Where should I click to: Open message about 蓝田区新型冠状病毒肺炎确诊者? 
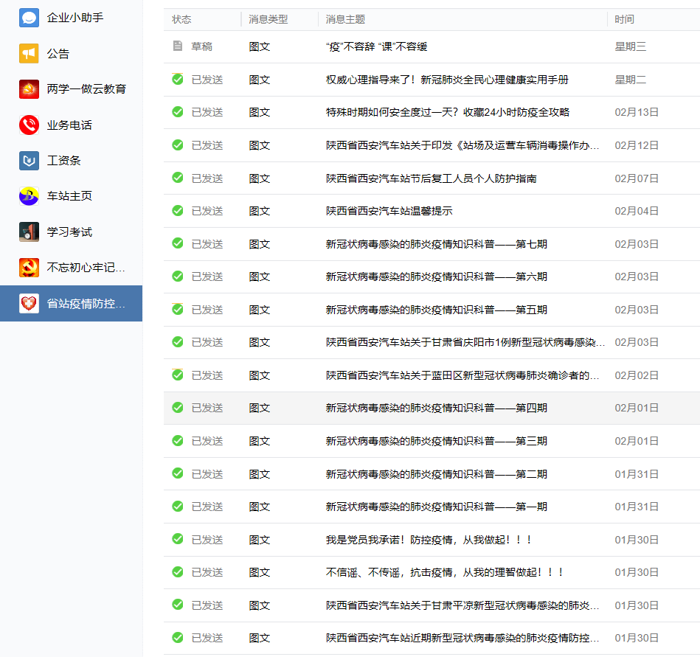point(462,375)
